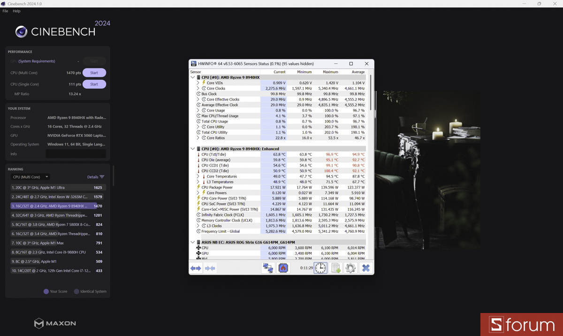Image resolution: width=563 pixels, height=336 pixels.
Task: Click the Cinebench logo sphere icon
Action: [x=21, y=31]
